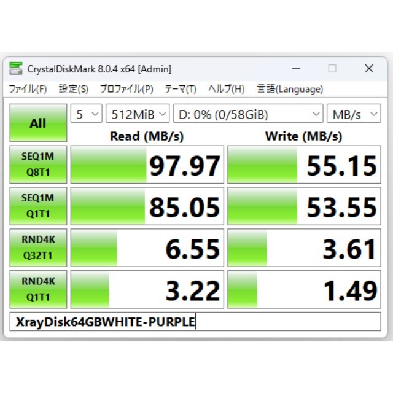Click the Write (MB/s) column header

click(x=304, y=136)
